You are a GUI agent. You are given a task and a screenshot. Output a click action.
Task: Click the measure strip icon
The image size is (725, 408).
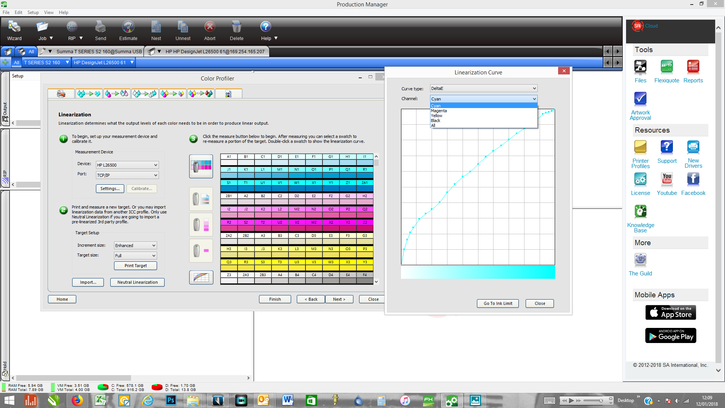point(201,224)
